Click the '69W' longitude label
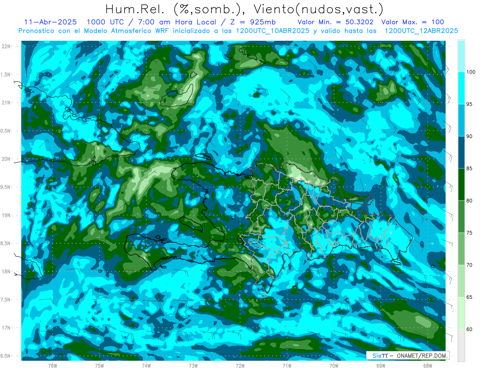 click(380, 365)
